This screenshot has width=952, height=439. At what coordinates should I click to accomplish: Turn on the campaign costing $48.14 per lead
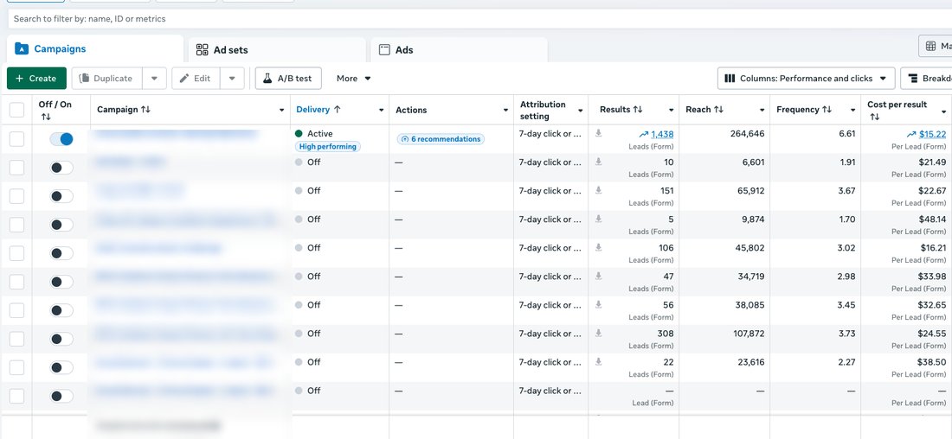click(61, 225)
